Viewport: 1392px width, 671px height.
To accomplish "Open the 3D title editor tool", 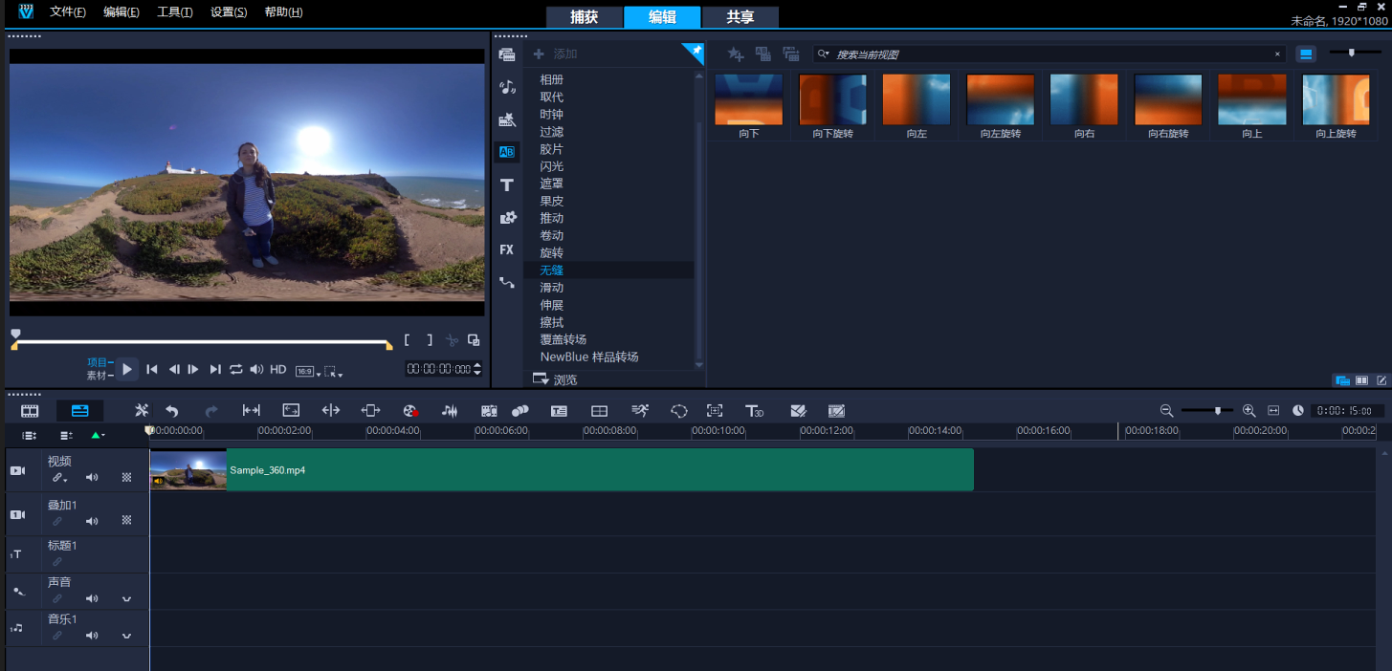I will (755, 410).
